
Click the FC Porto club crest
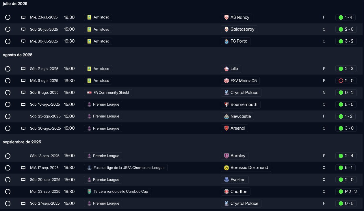click(226, 41)
